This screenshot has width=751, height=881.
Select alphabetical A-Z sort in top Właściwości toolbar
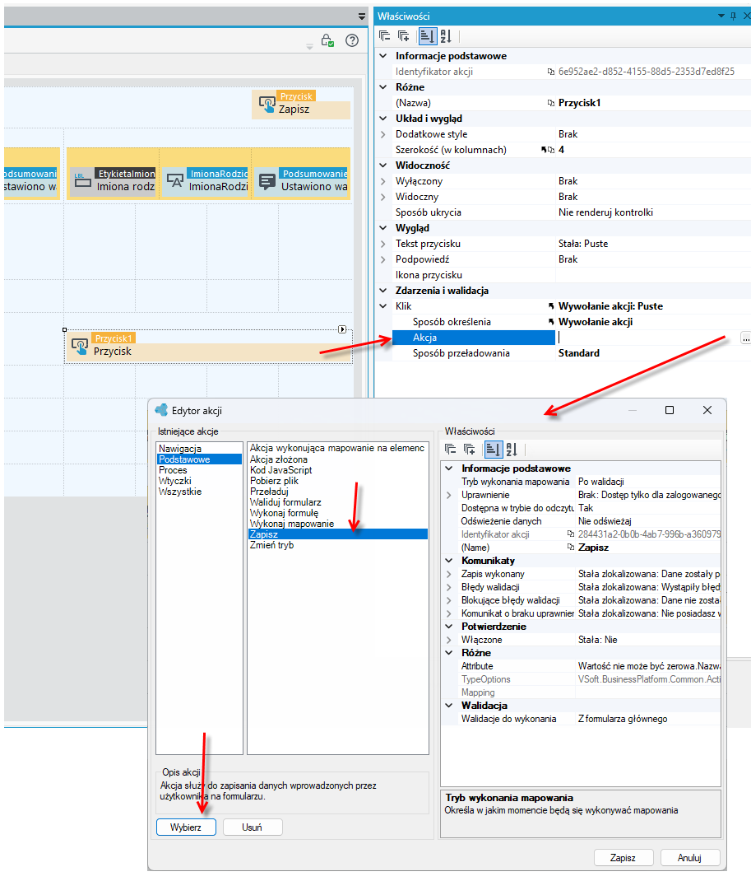[x=446, y=36]
